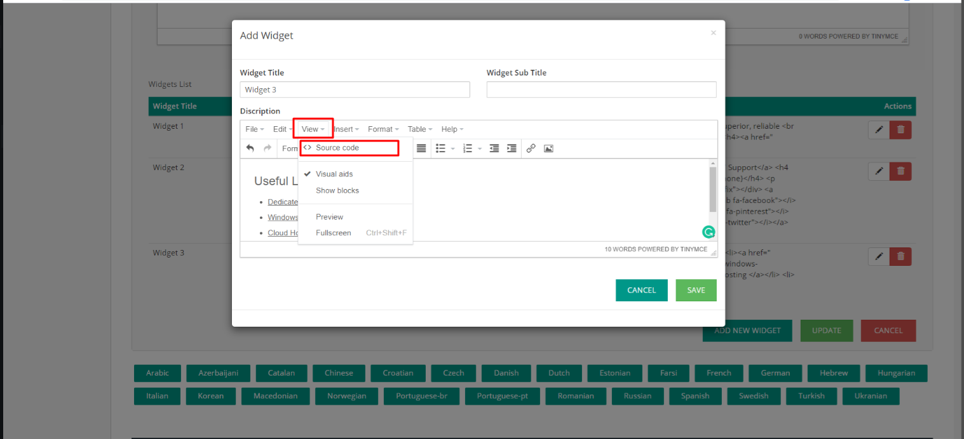Click the teal CANCEL button in dialog
Image resolution: width=964 pixels, height=439 pixels.
tap(641, 290)
